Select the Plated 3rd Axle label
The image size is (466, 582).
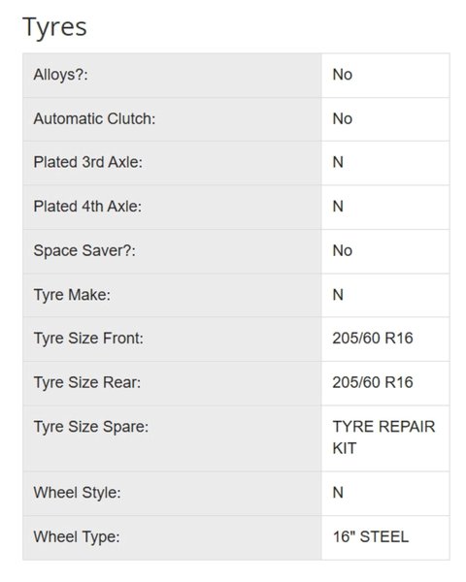pos(88,162)
